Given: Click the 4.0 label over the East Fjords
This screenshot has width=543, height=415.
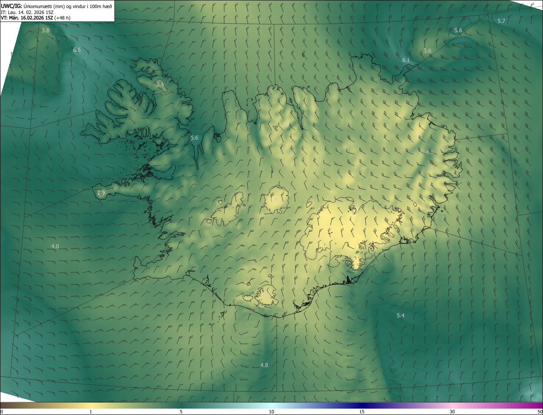Looking at the screenshot, I should [430, 151].
